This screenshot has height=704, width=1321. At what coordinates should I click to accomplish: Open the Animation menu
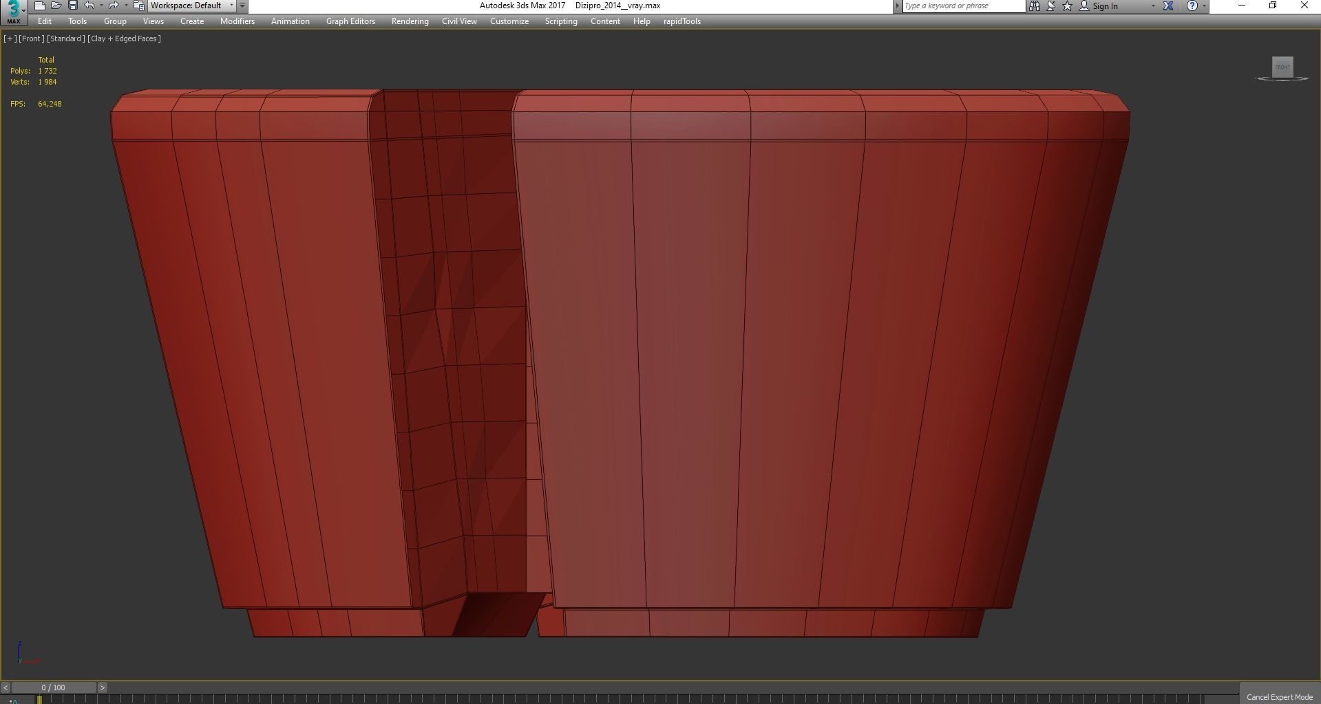(x=290, y=21)
